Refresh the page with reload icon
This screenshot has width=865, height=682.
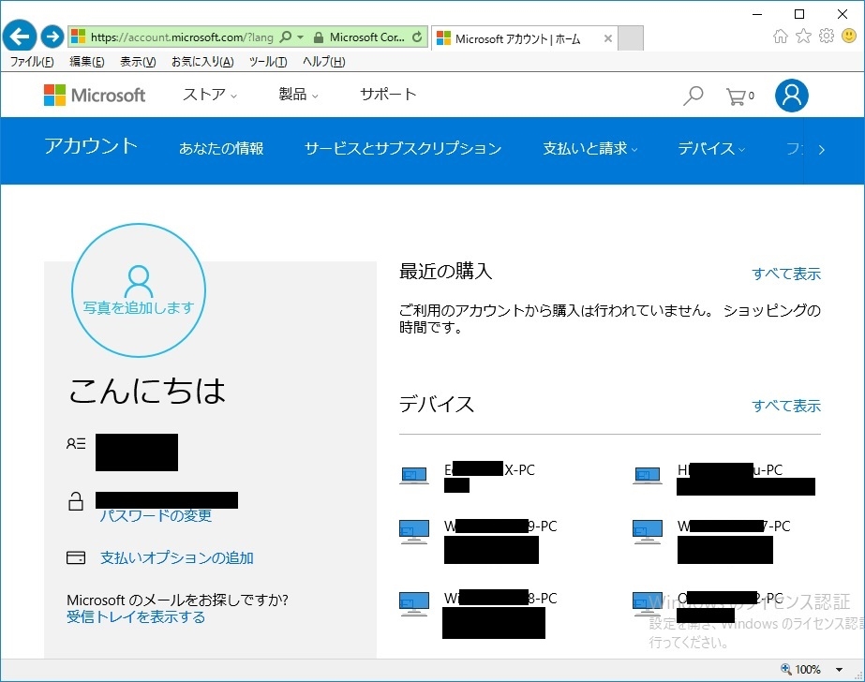(417, 37)
